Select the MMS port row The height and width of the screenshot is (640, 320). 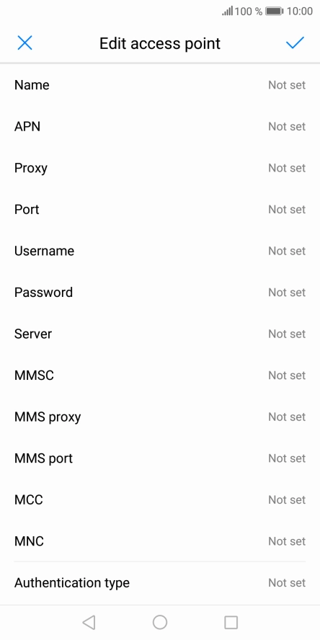pyautogui.click(x=160, y=458)
